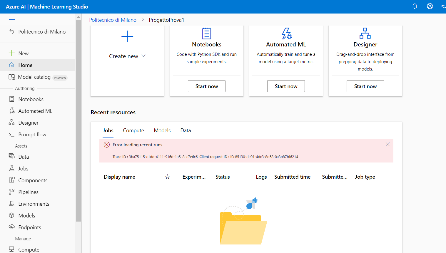Navigate to Politecnico di Milano breadcrumb link
This screenshot has width=446, height=253.
113,20
